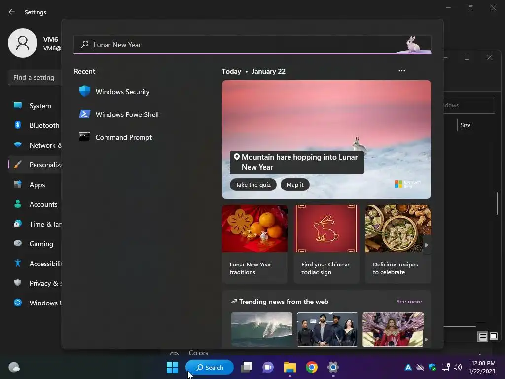Click the rabbit illustration in the search bar
This screenshot has width=505, height=379.
(413, 44)
